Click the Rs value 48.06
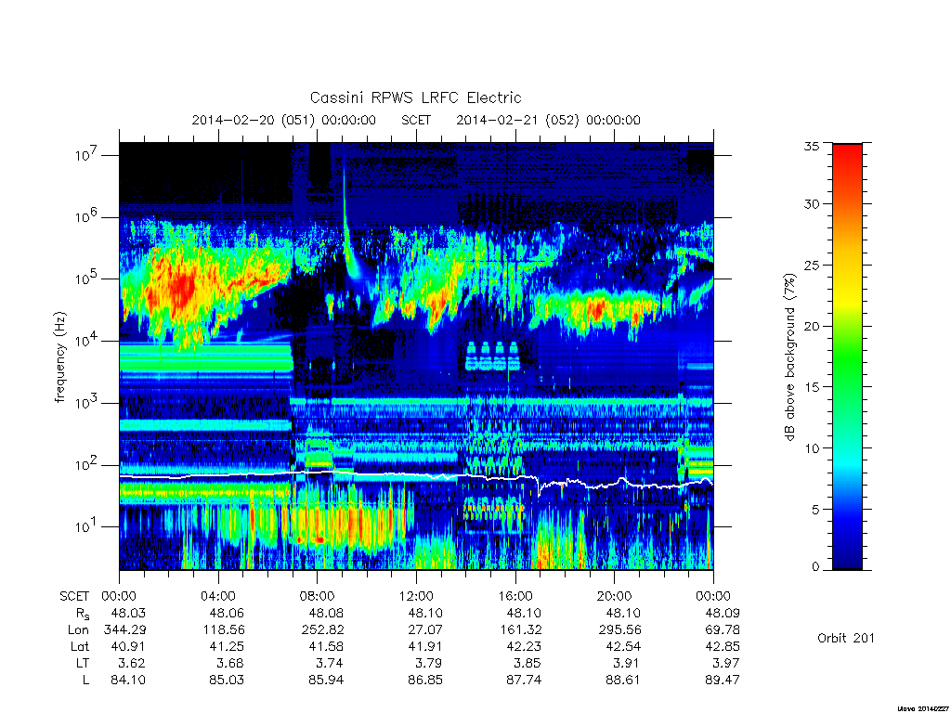Image resolution: width=951 pixels, height=713 pixels. 227,613
